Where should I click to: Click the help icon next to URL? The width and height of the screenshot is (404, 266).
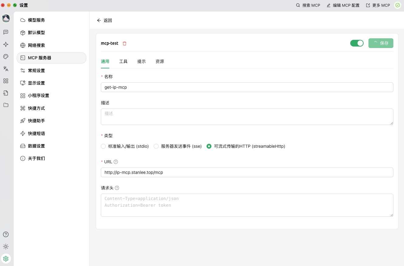click(116, 162)
